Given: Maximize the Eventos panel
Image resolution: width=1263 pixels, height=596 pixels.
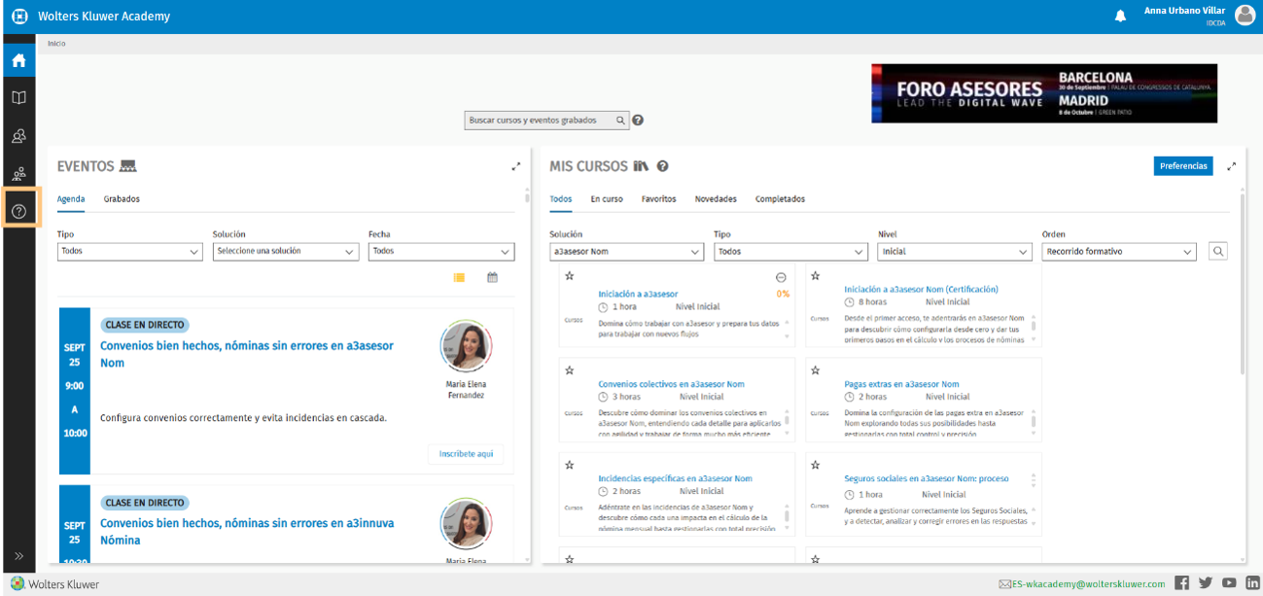Looking at the screenshot, I should pyautogui.click(x=516, y=166).
